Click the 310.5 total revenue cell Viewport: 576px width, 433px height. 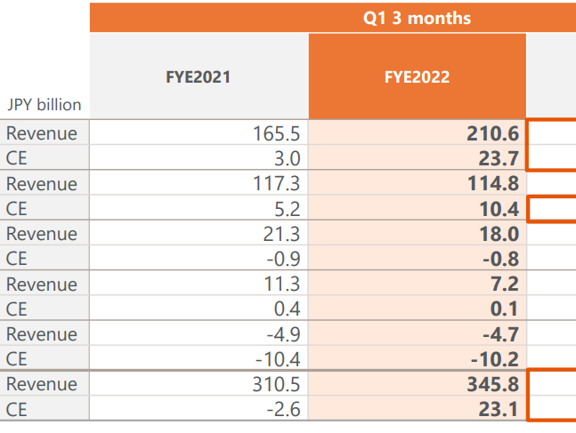coord(277,384)
